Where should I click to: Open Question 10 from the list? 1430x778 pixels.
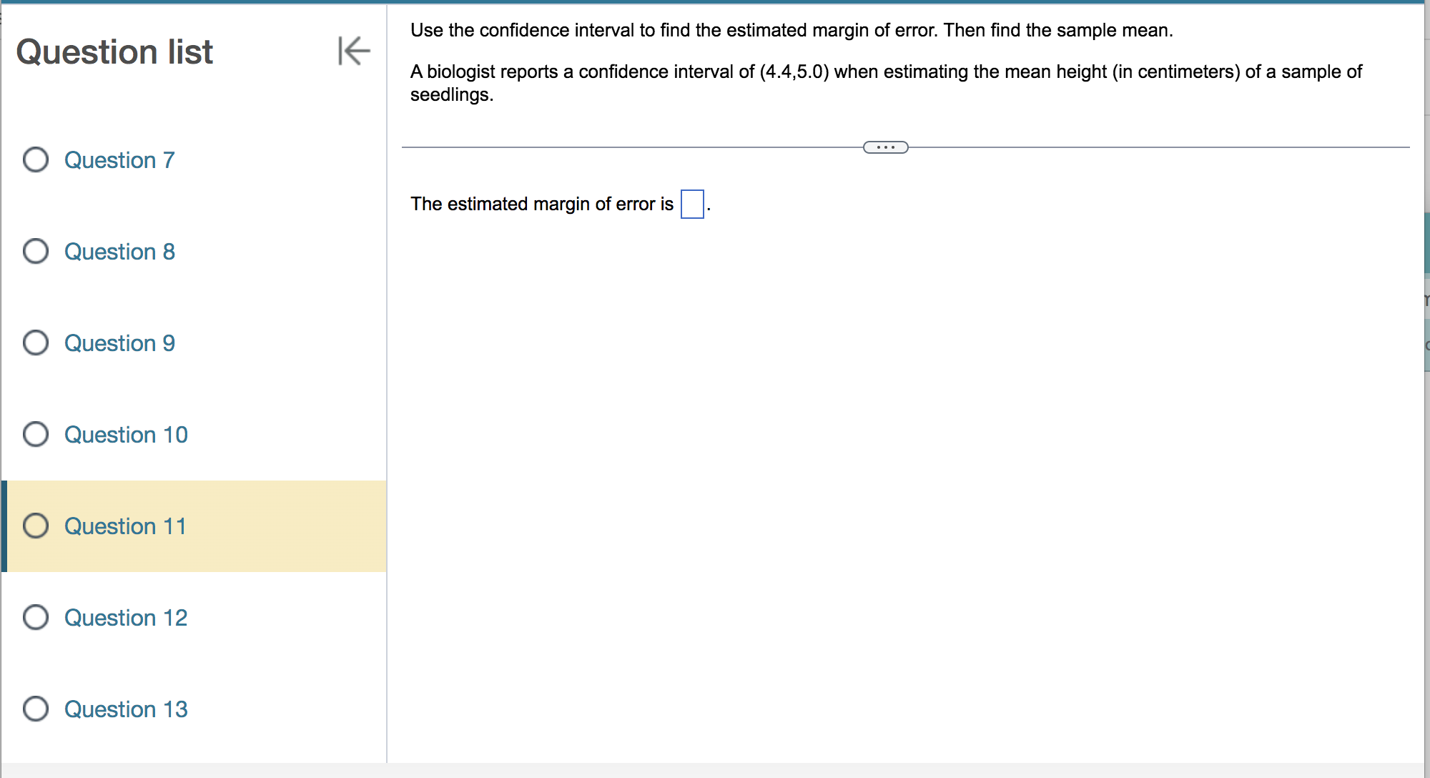pyautogui.click(x=126, y=434)
